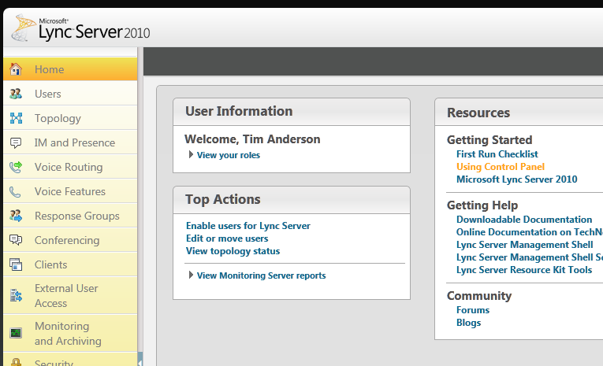Click the Top Actions panel header
This screenshot has height=366, width=603.
pyautogui.click(x=292, y=200)
